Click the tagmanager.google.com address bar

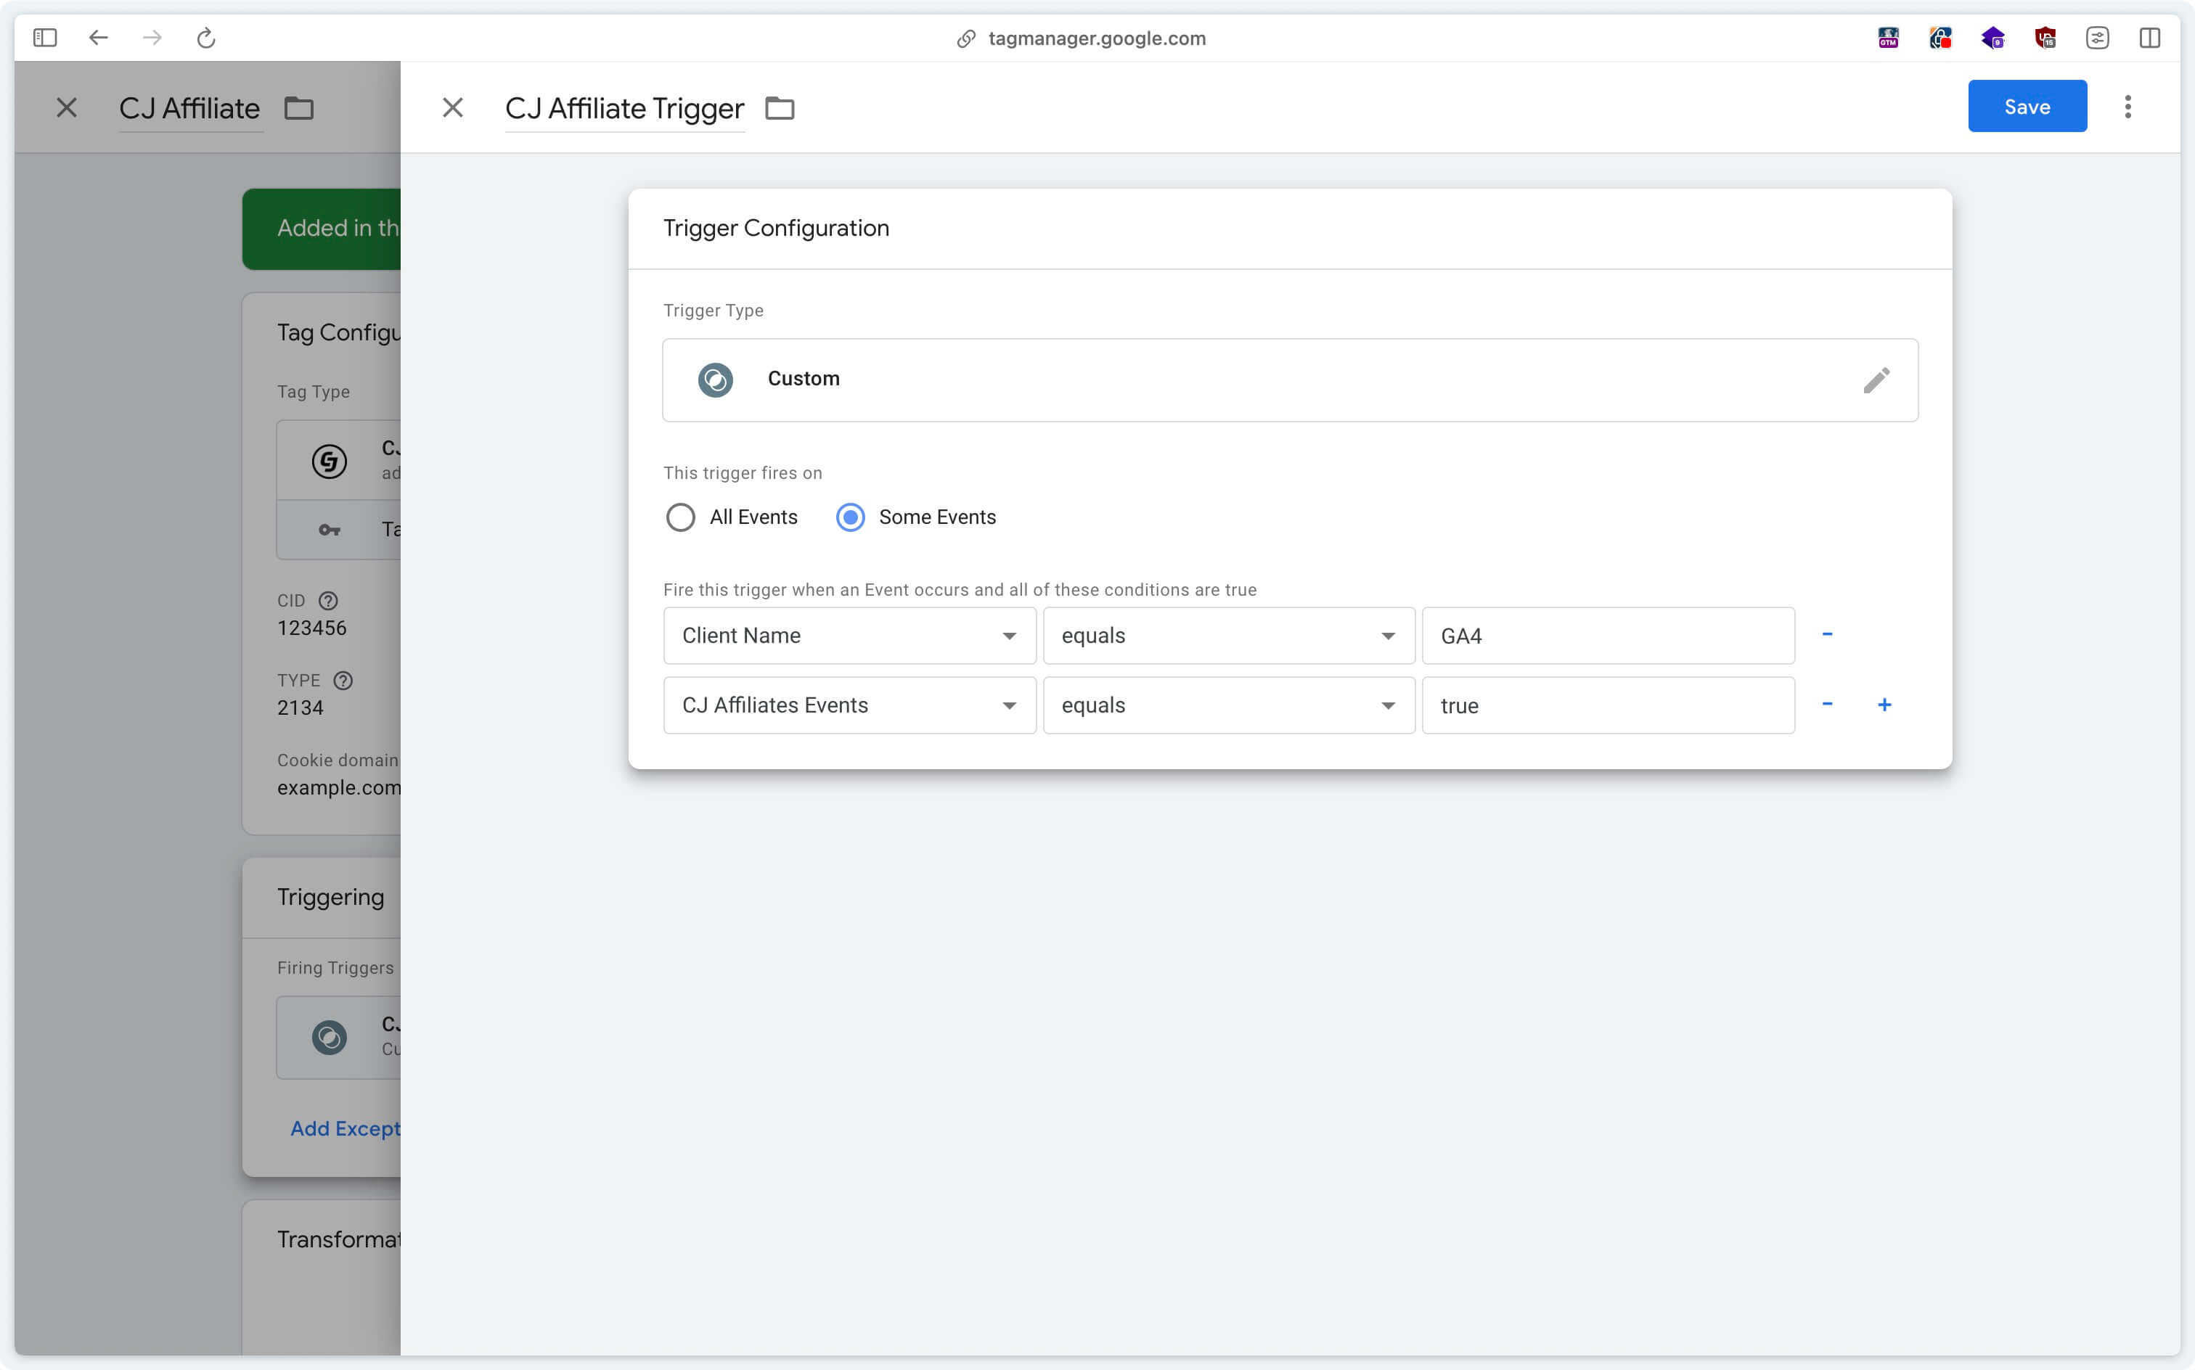pos(1097,38)
